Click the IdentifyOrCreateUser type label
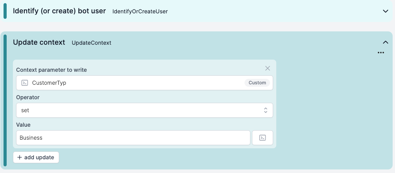 click(140, 11)
